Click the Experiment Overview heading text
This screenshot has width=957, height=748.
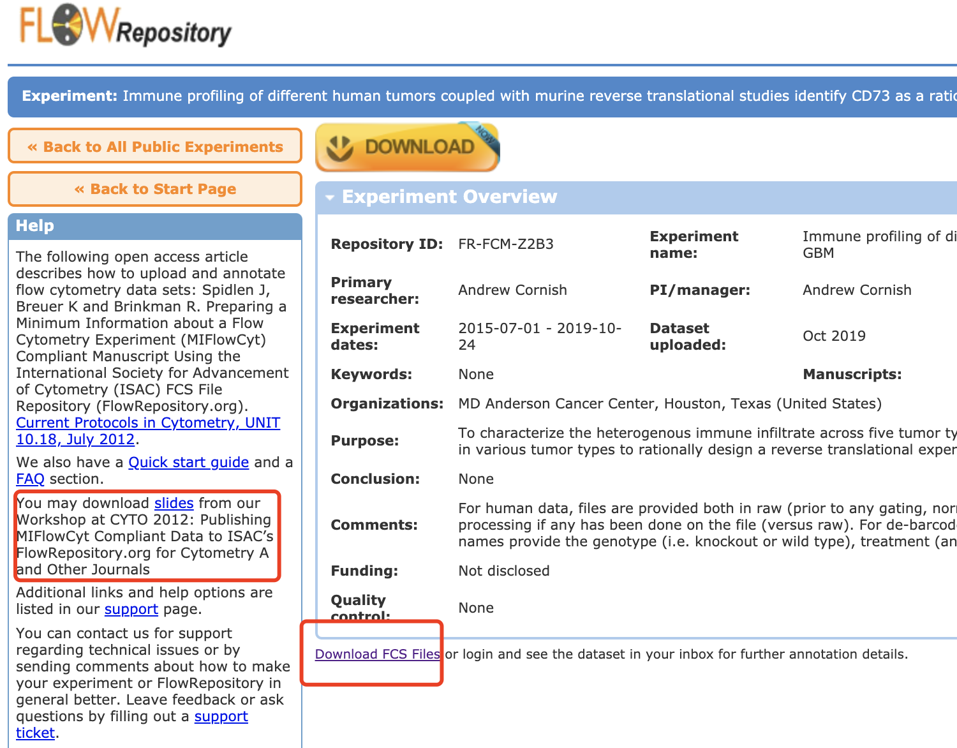pyautogui.click(x=450, y=197)
